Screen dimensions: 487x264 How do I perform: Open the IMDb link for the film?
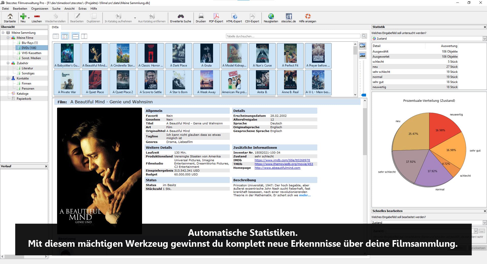282,160
